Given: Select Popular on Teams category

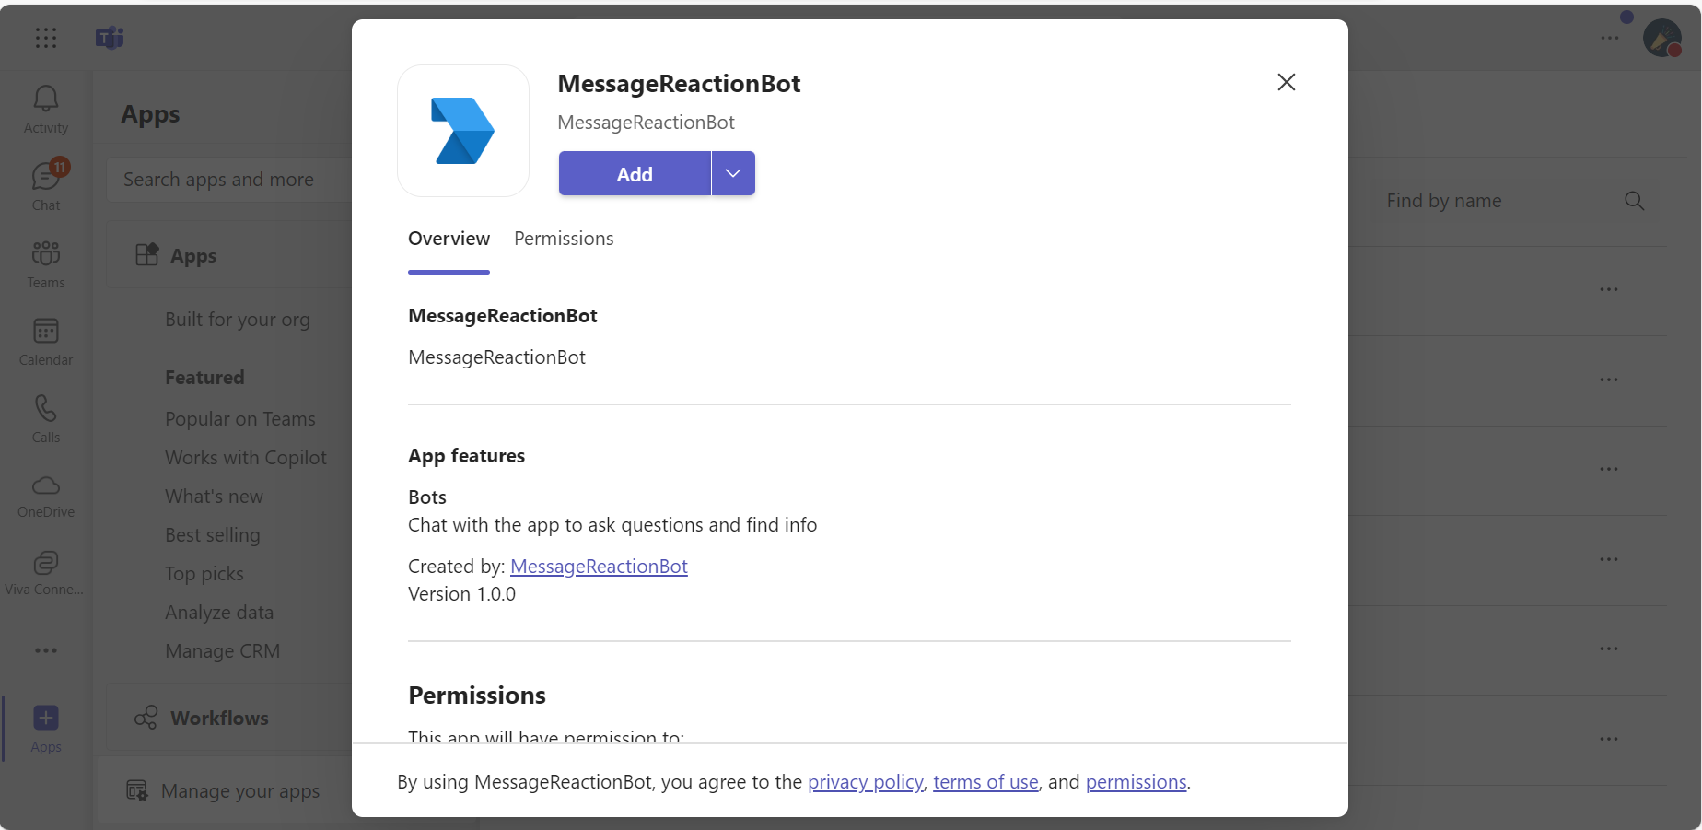Looking at the screenshot, I should 240,419.
